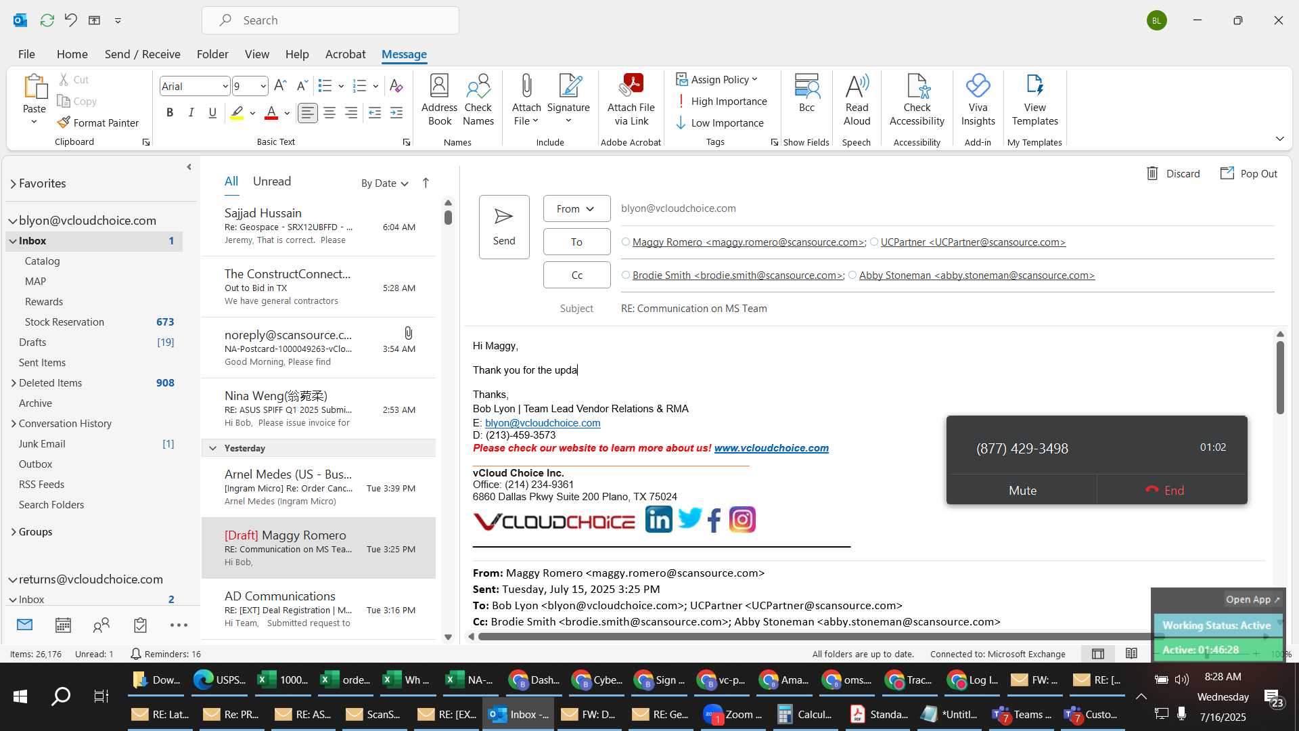Switch to the Home ribbon tab

tap(72, 54)
